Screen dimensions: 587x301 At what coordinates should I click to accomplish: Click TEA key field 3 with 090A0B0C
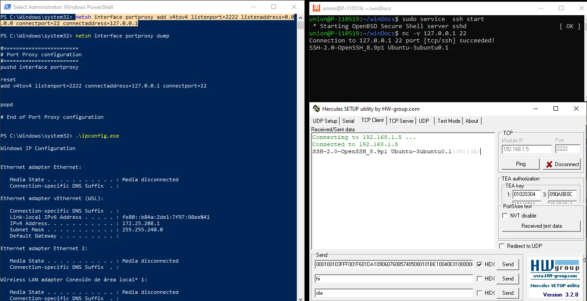(562, 194)
